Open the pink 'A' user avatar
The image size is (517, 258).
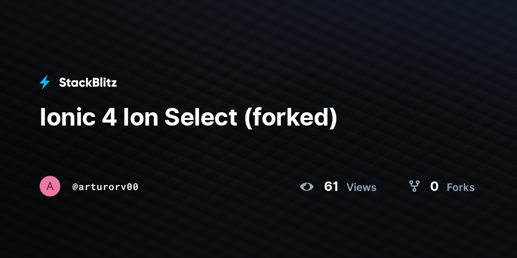pos(50,186)
